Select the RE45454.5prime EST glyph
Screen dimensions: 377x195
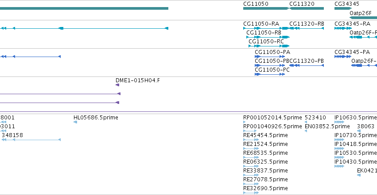pos(251,140)
